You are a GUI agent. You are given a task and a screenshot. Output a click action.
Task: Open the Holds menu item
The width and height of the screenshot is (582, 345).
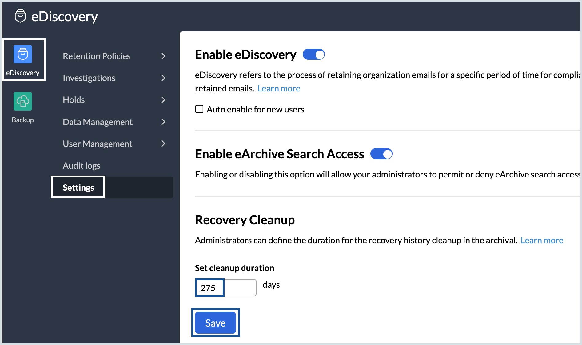pyautogui.click(x=74, y=100)
